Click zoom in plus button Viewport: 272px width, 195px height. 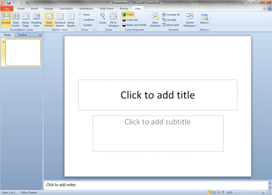click(263, 192)
